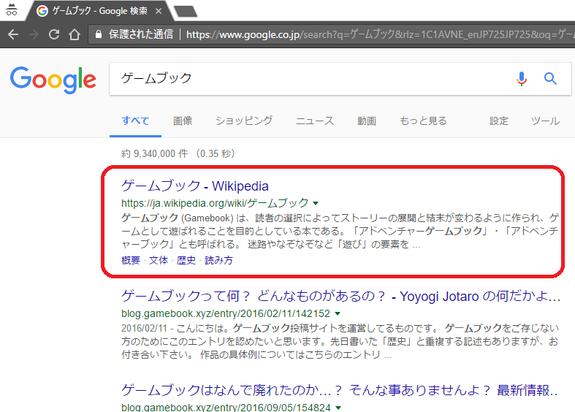575x412 pixels.
Task: Open the ツール options
Action: (545, 121)
